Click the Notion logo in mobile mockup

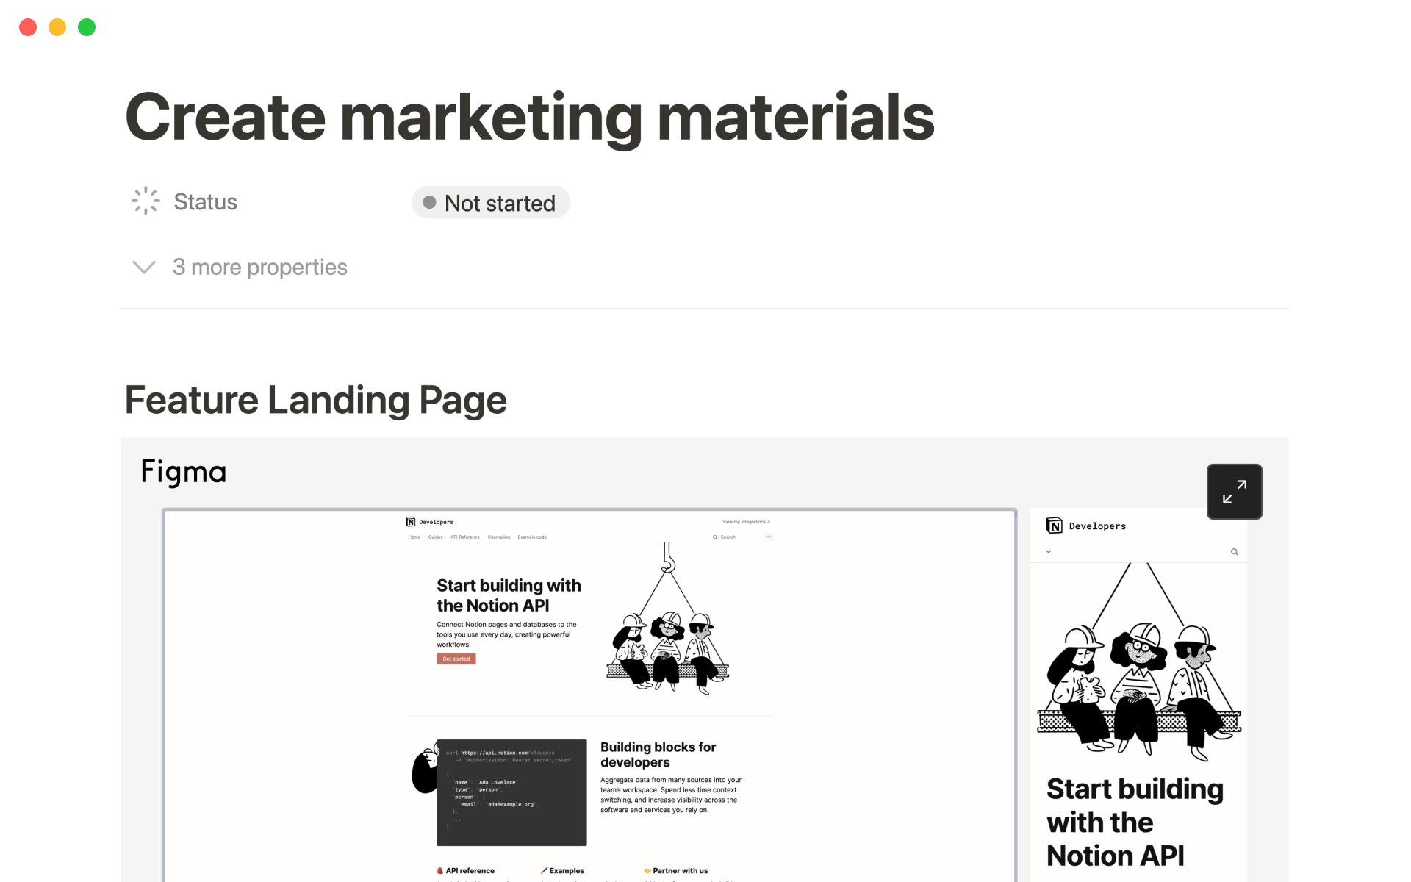coord(1055,526)
